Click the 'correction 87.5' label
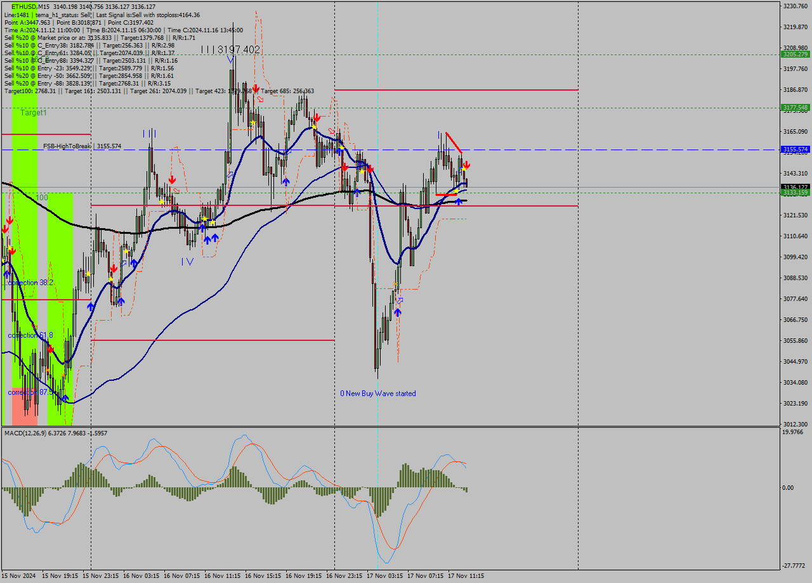The width and height of the screenshot is (812, 583). coord(30,392)
